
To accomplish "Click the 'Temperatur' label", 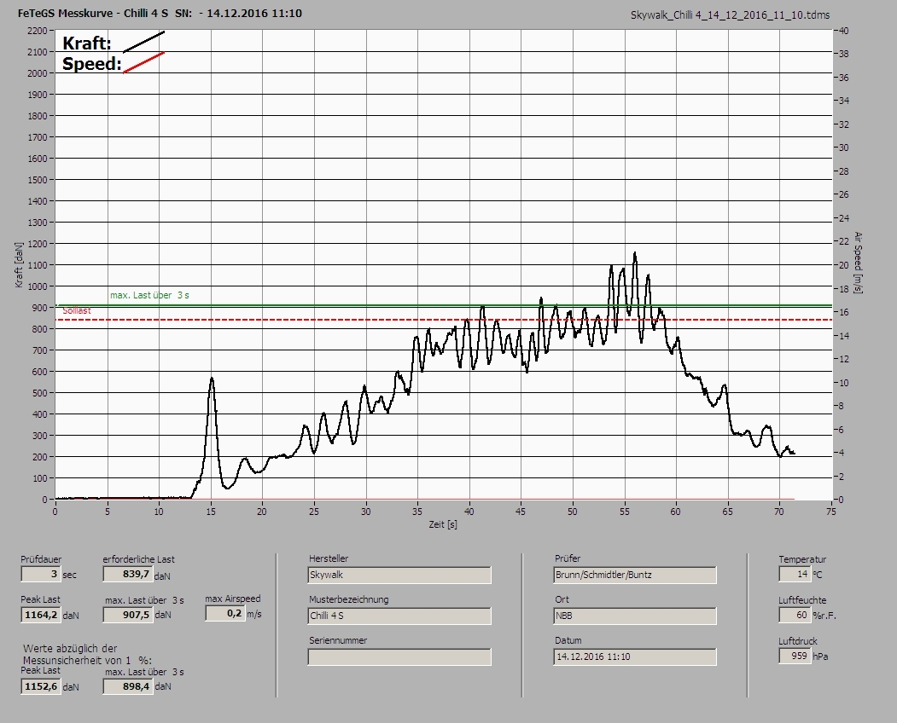I will tap(802, 559).
